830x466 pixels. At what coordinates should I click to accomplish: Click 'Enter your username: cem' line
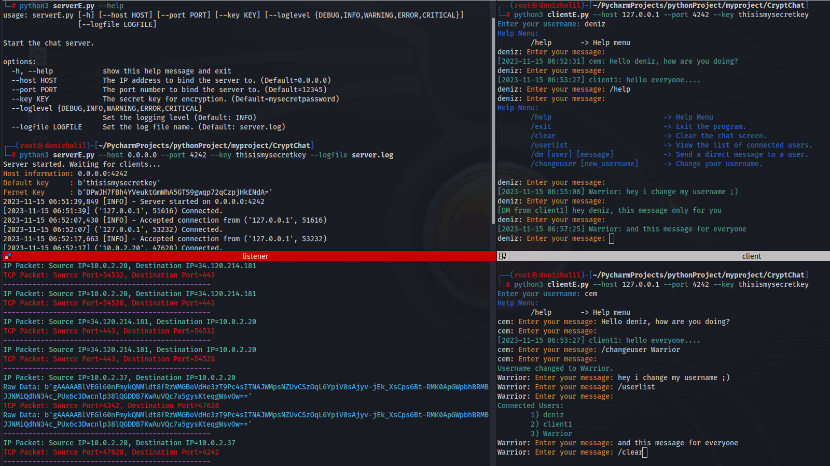(547, 294)
